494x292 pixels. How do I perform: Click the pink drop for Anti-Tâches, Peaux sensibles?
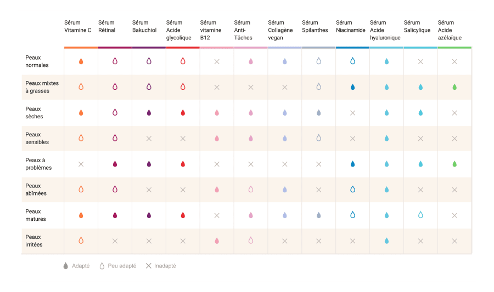tap(251, 139)
